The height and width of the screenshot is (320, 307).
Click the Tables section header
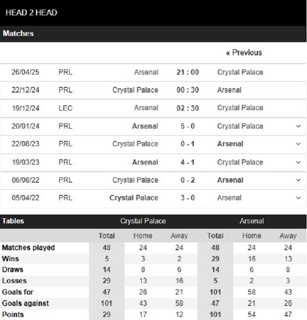pos(13,221)
